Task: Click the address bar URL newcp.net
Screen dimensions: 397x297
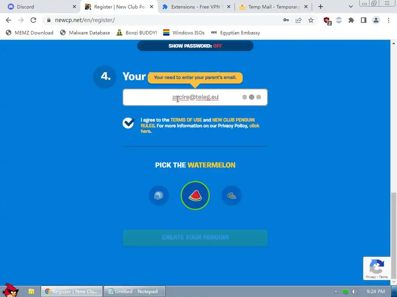Action: (x=85, y=20)
